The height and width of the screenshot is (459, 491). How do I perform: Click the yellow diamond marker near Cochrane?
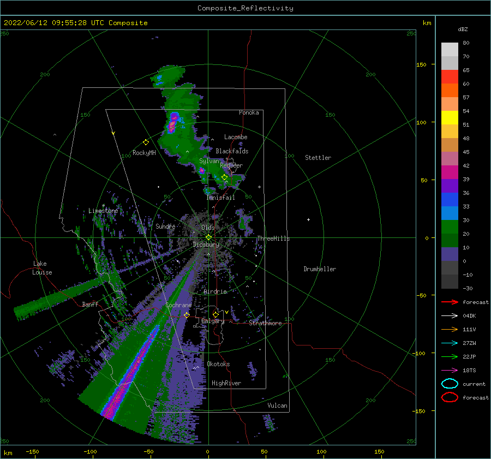(x=187, y=315)
